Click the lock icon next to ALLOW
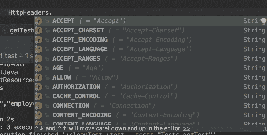The width and height of the screenshot is (267, 135). click(x=47, y=78)
